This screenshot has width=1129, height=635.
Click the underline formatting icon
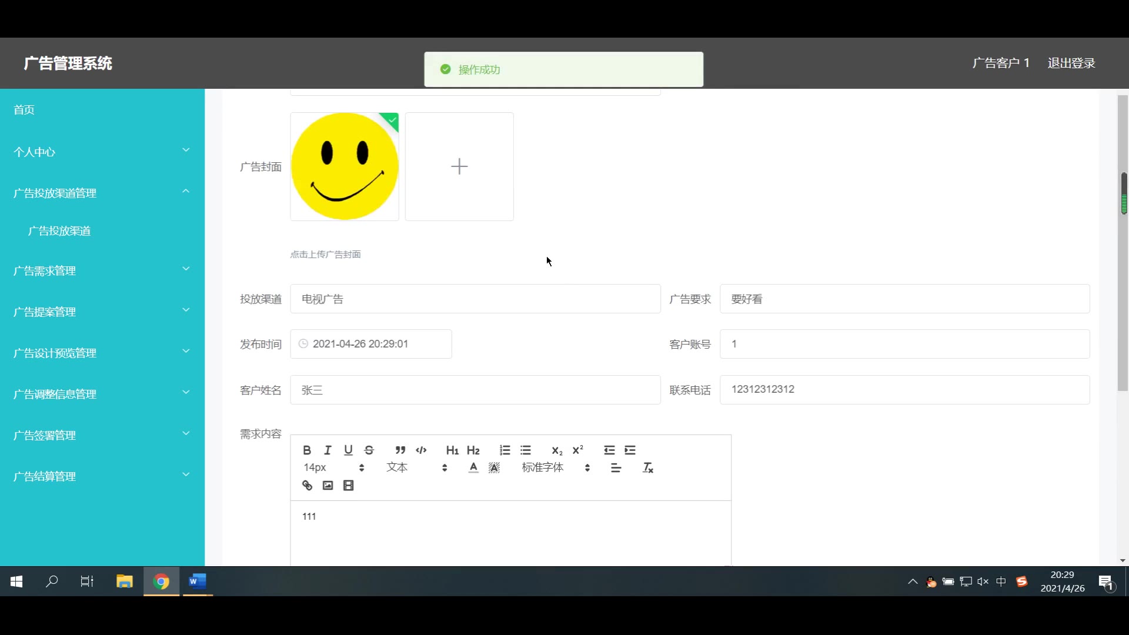[x=348, y=450]
